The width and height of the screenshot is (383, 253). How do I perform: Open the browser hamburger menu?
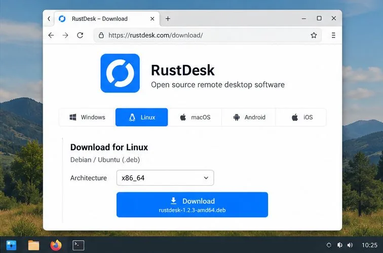point(333,35)
